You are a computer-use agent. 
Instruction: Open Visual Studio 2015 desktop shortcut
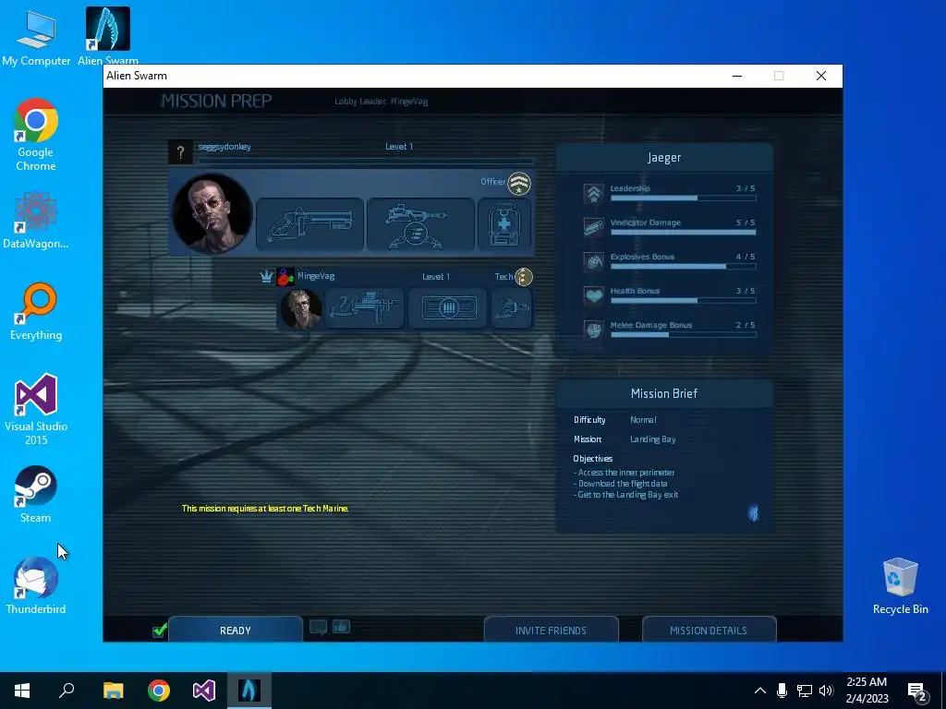coord(36,409)
